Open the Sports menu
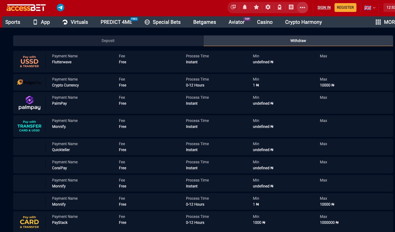 click(x=13, y=22)
